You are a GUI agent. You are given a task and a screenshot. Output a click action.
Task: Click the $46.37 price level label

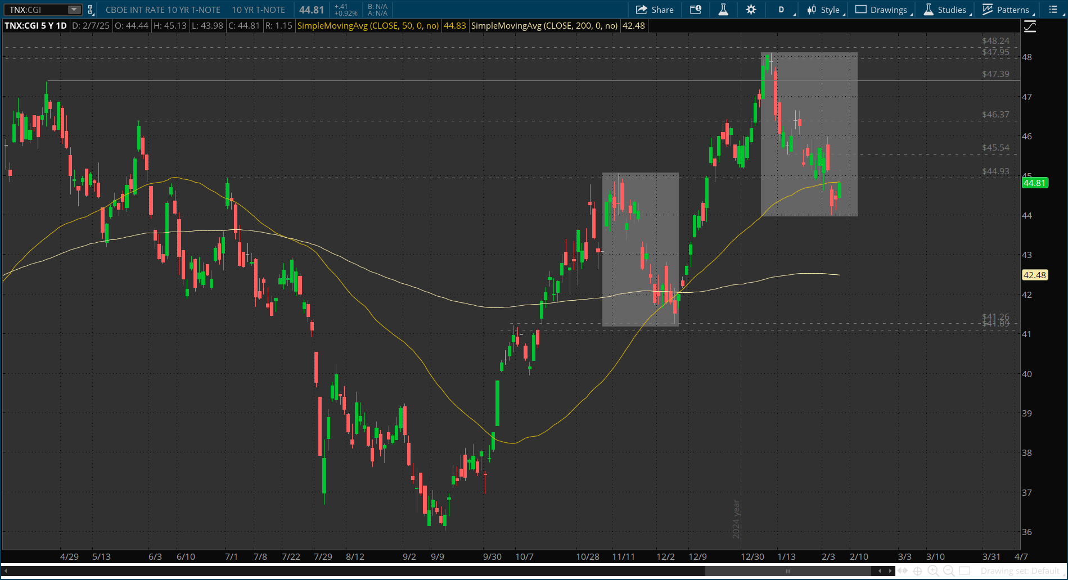[995, 114]
